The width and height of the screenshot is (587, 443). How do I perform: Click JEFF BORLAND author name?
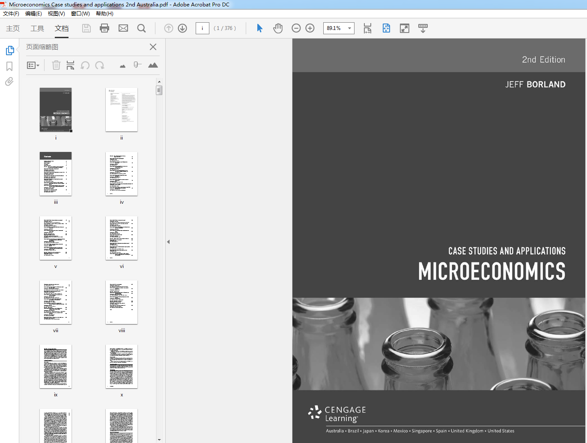(x=535, y=84)
